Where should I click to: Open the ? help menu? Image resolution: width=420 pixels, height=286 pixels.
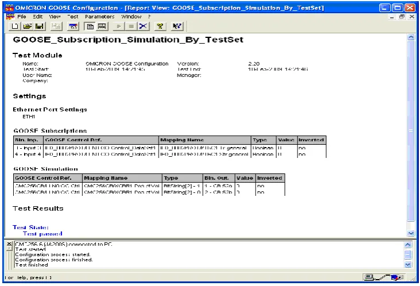(149, 17)
